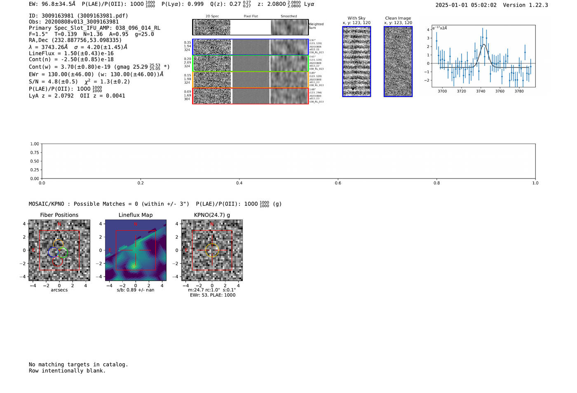The image size is (577, 393).
Task: Click the 'arcsecs' axis label
Action: click(x=59, y=290)
